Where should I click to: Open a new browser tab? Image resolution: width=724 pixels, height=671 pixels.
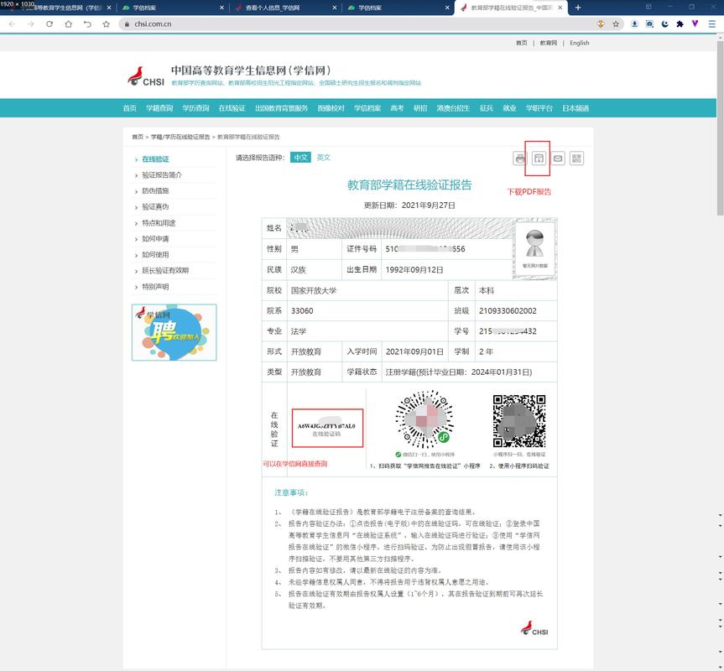pyautogui.click(x=578, y=8)
